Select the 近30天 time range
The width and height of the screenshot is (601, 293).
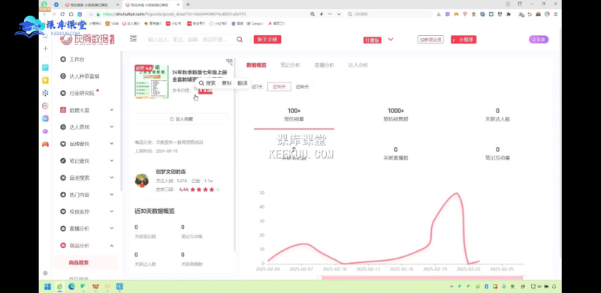pyautogui.click(x=279, y=87)
